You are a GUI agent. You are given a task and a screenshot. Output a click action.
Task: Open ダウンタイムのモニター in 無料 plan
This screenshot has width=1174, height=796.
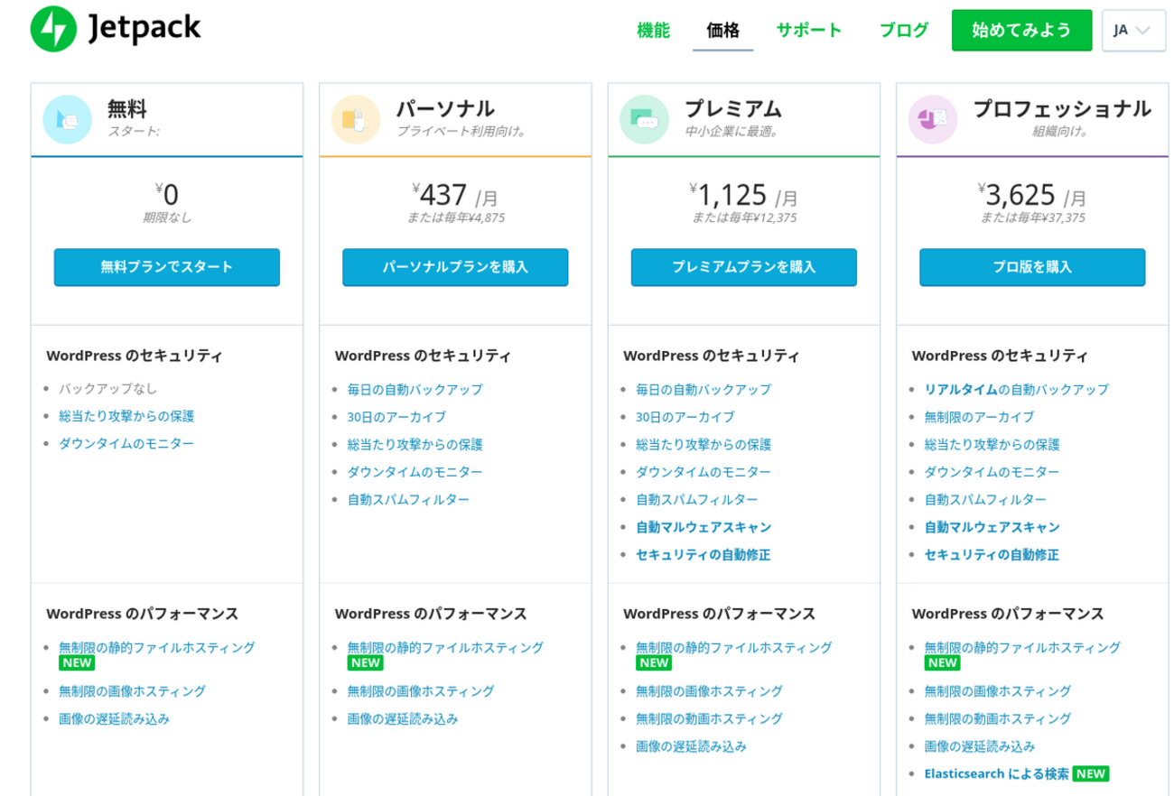click(126, 443)
